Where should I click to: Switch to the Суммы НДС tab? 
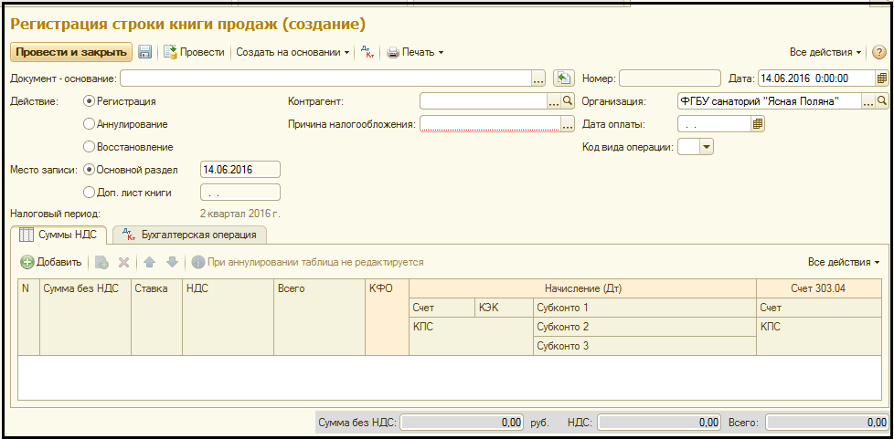pyautogui.click(x=59, y=235)
